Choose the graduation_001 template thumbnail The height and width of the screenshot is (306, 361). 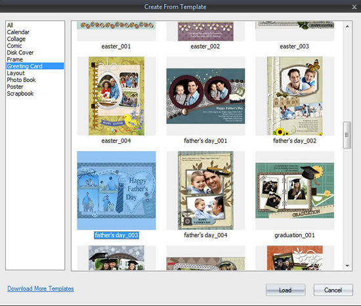tap(295, 190)
